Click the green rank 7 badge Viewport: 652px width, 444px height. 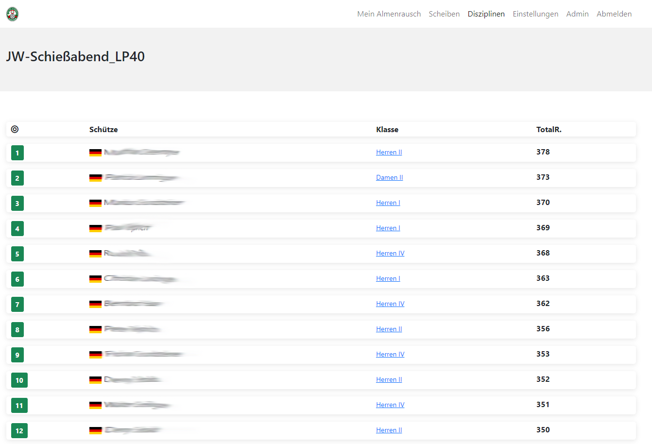point(17,305)
